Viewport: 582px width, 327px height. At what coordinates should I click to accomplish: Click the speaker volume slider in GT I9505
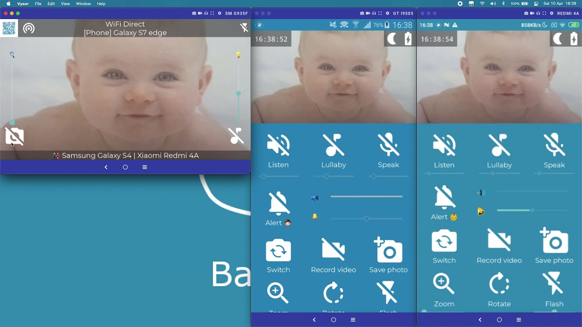(366, 197)
